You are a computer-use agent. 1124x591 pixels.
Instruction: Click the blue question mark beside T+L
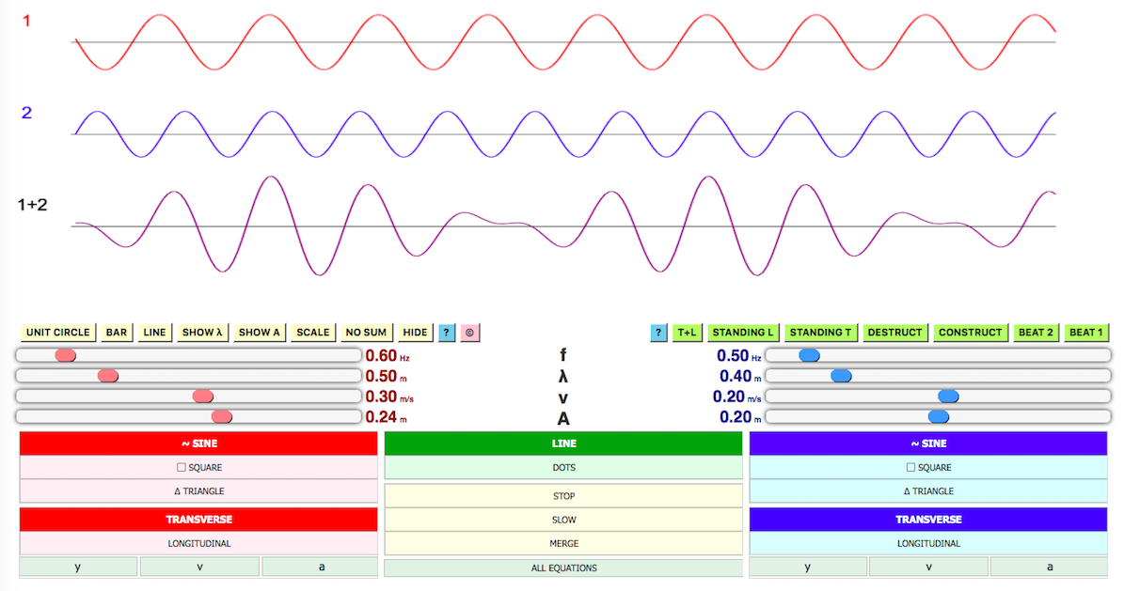658,333
